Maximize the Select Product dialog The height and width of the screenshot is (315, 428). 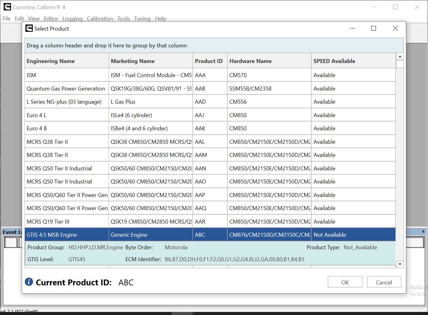click(x=373, y=28)
